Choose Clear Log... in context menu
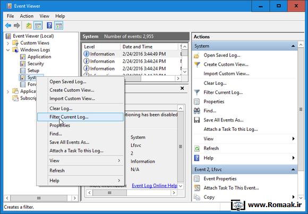 coord(81,109)
